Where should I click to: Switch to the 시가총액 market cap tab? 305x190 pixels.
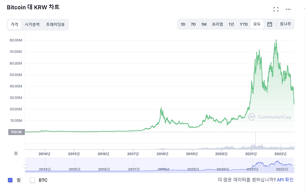(32, 24)
